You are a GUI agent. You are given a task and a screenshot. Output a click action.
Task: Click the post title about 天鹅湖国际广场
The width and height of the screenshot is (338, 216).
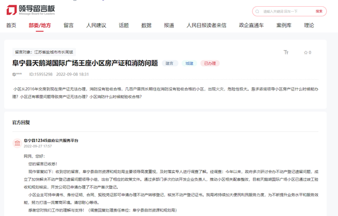[85, 63]
